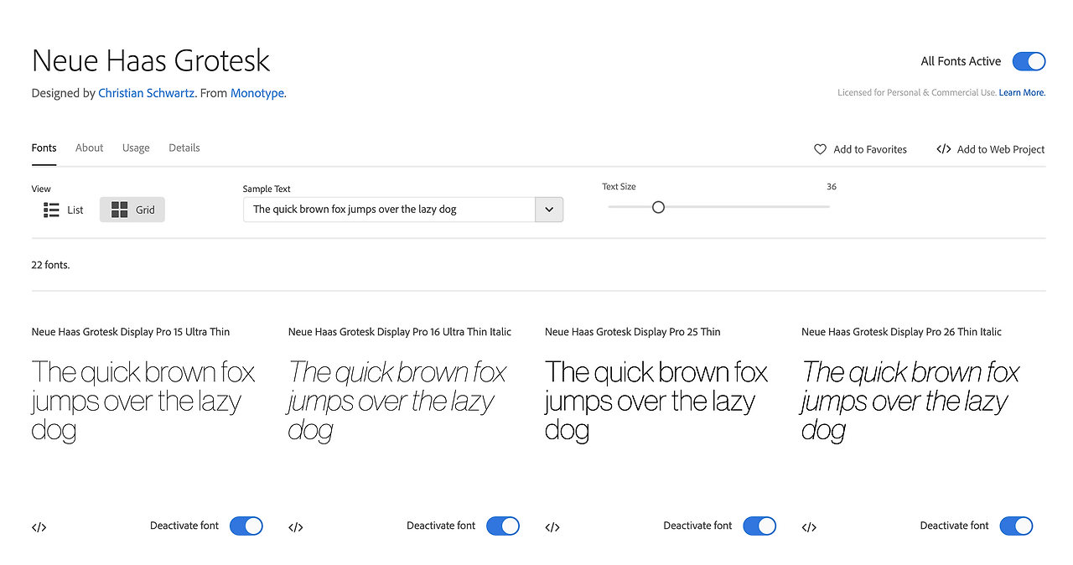Open the Learn More licensing link
This screenshot has width=1073, height=565.
tap(1022, 92)
